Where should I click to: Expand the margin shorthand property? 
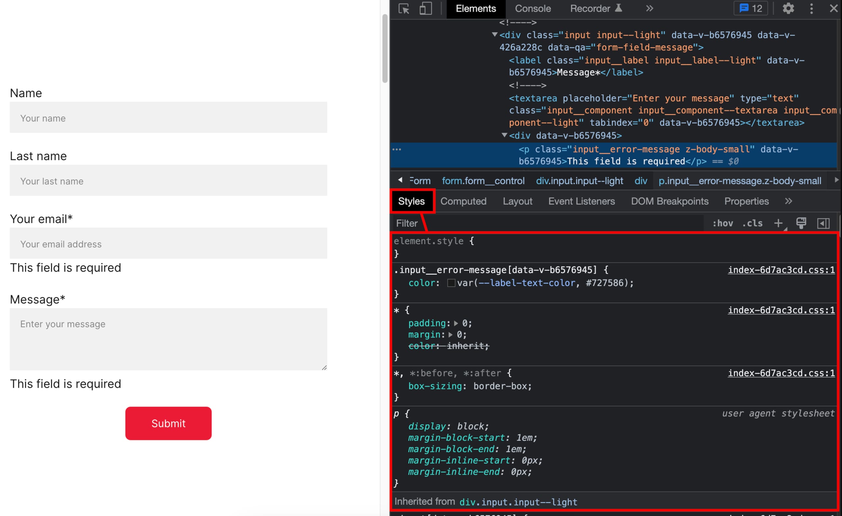[450, 335]
